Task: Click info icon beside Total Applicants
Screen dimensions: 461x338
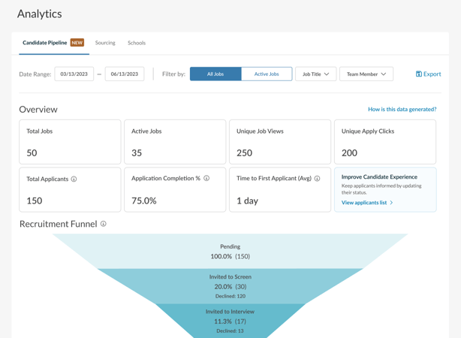Action: pos(74,180)
